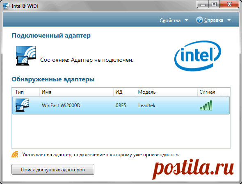
Task: Sort by the Сигнал column header
Action: point(209,92)
